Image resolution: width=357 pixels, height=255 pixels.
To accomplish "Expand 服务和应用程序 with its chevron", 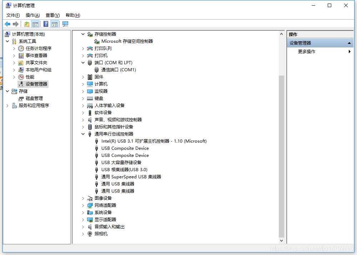I will 7,106.
